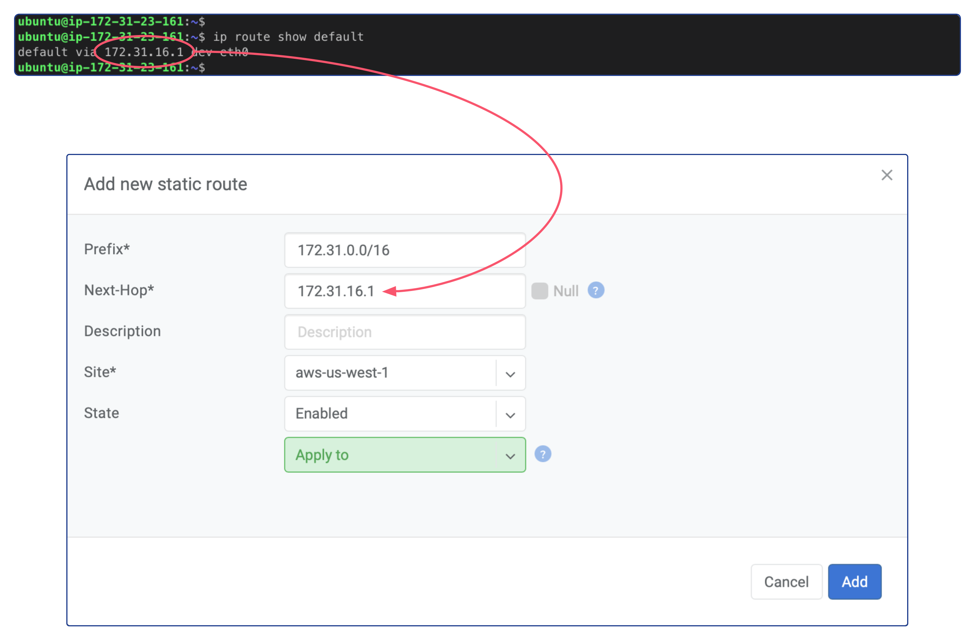
Task: Click the Next-Hop input field
Action: click(x=405, y=291)
